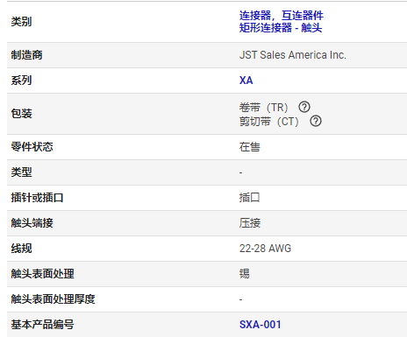Open the 矩形连接器 - 触头 subcategory link
The image size is (407, 337).
click(281, 28)
